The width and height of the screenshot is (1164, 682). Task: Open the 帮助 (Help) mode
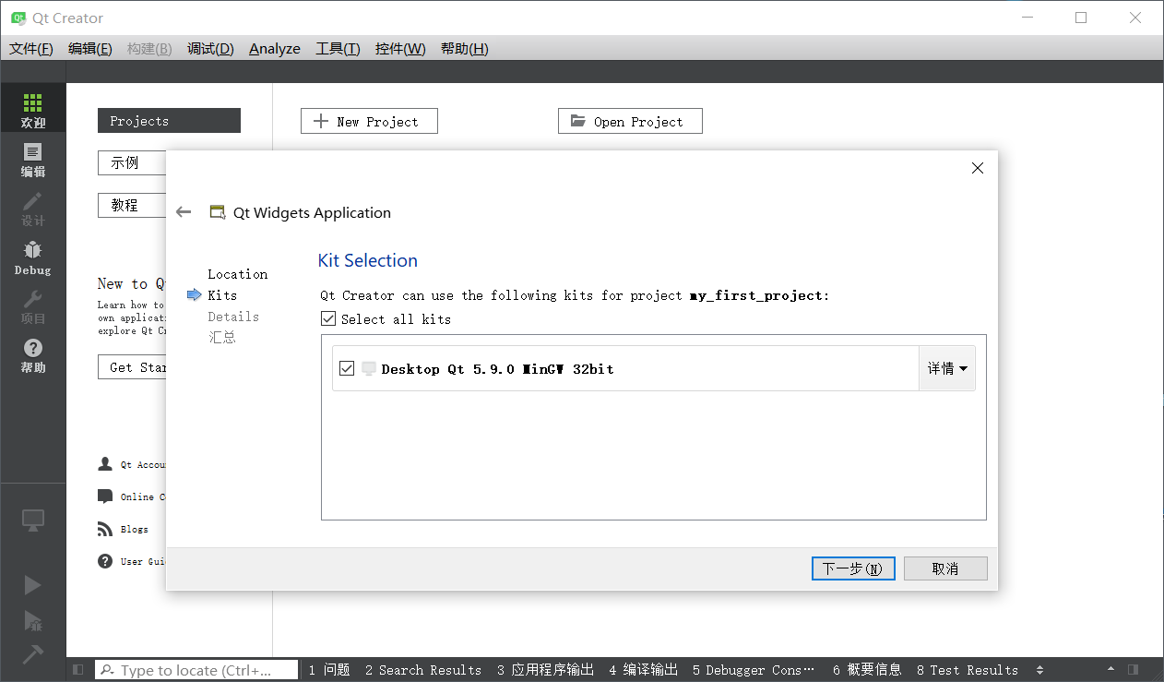pos(32,355)
